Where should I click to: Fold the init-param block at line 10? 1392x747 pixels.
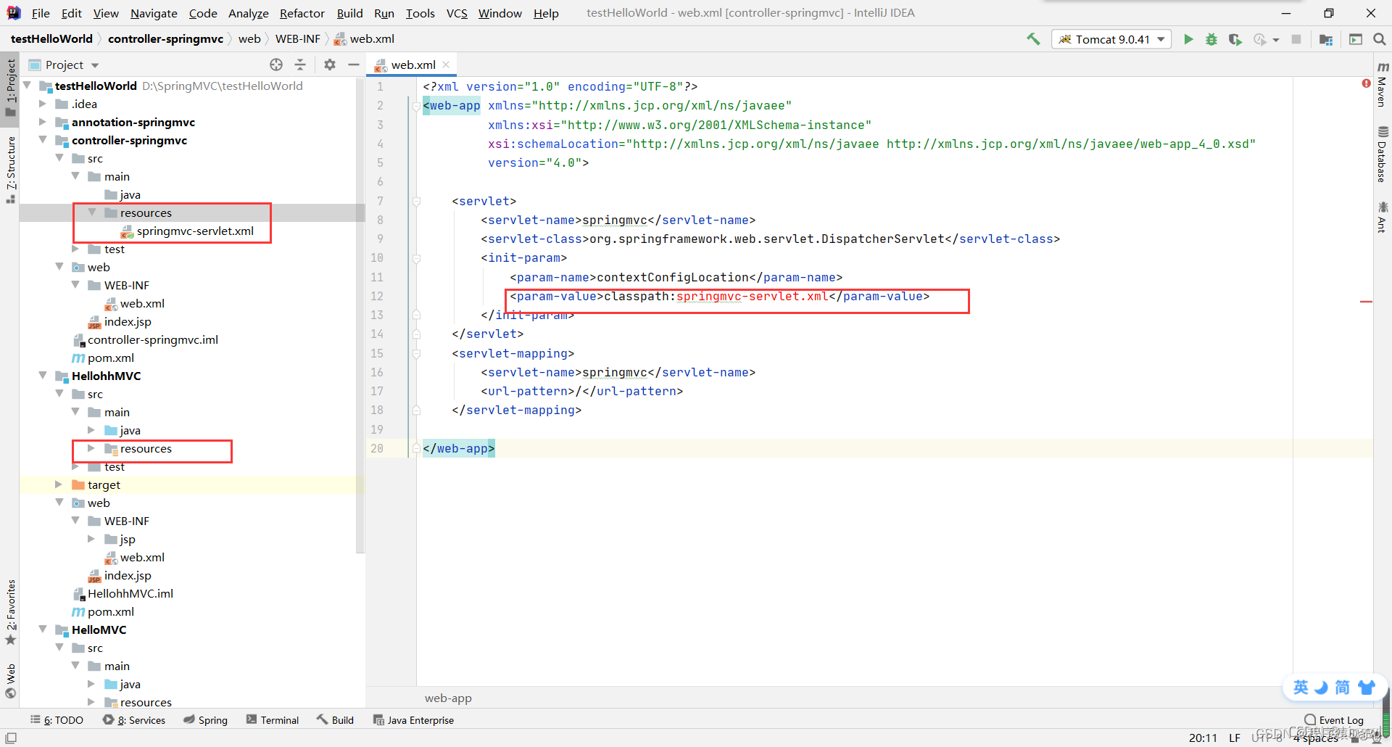click(416, 257)
